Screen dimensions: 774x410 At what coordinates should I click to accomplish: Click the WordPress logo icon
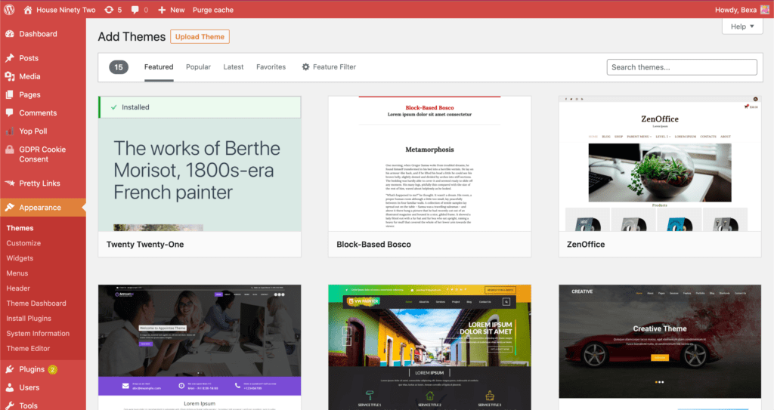[x=10, y=10]
